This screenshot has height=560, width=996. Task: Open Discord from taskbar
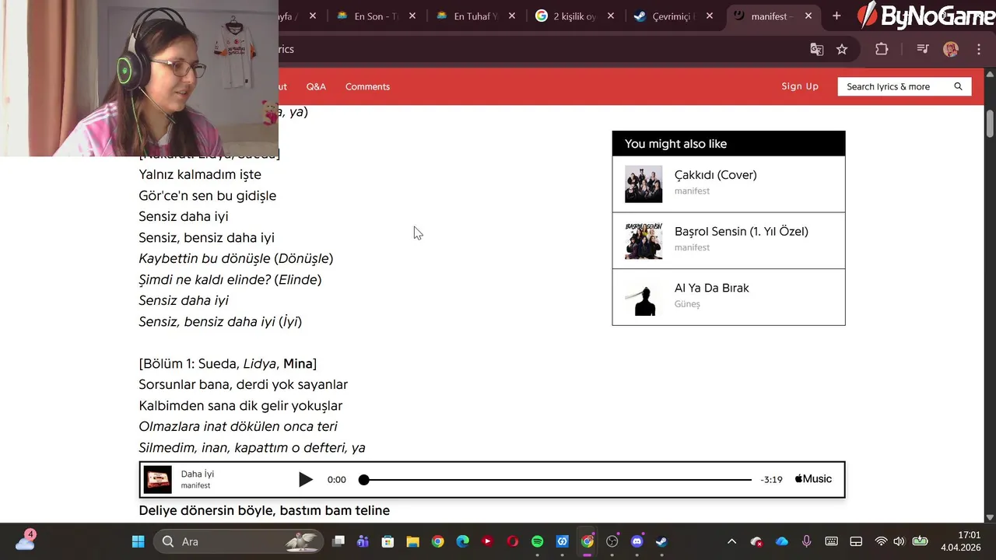click(637, 541)
